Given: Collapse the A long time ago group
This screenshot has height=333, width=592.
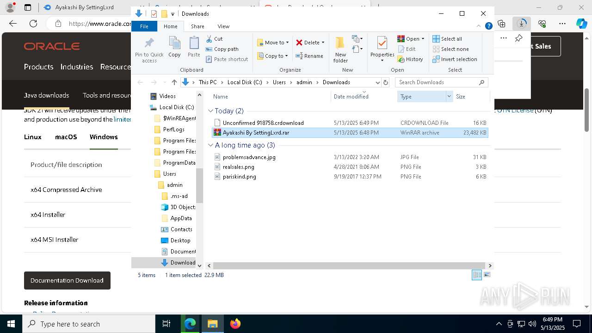Looking at the screenshot, I should (x=210, y=145).
